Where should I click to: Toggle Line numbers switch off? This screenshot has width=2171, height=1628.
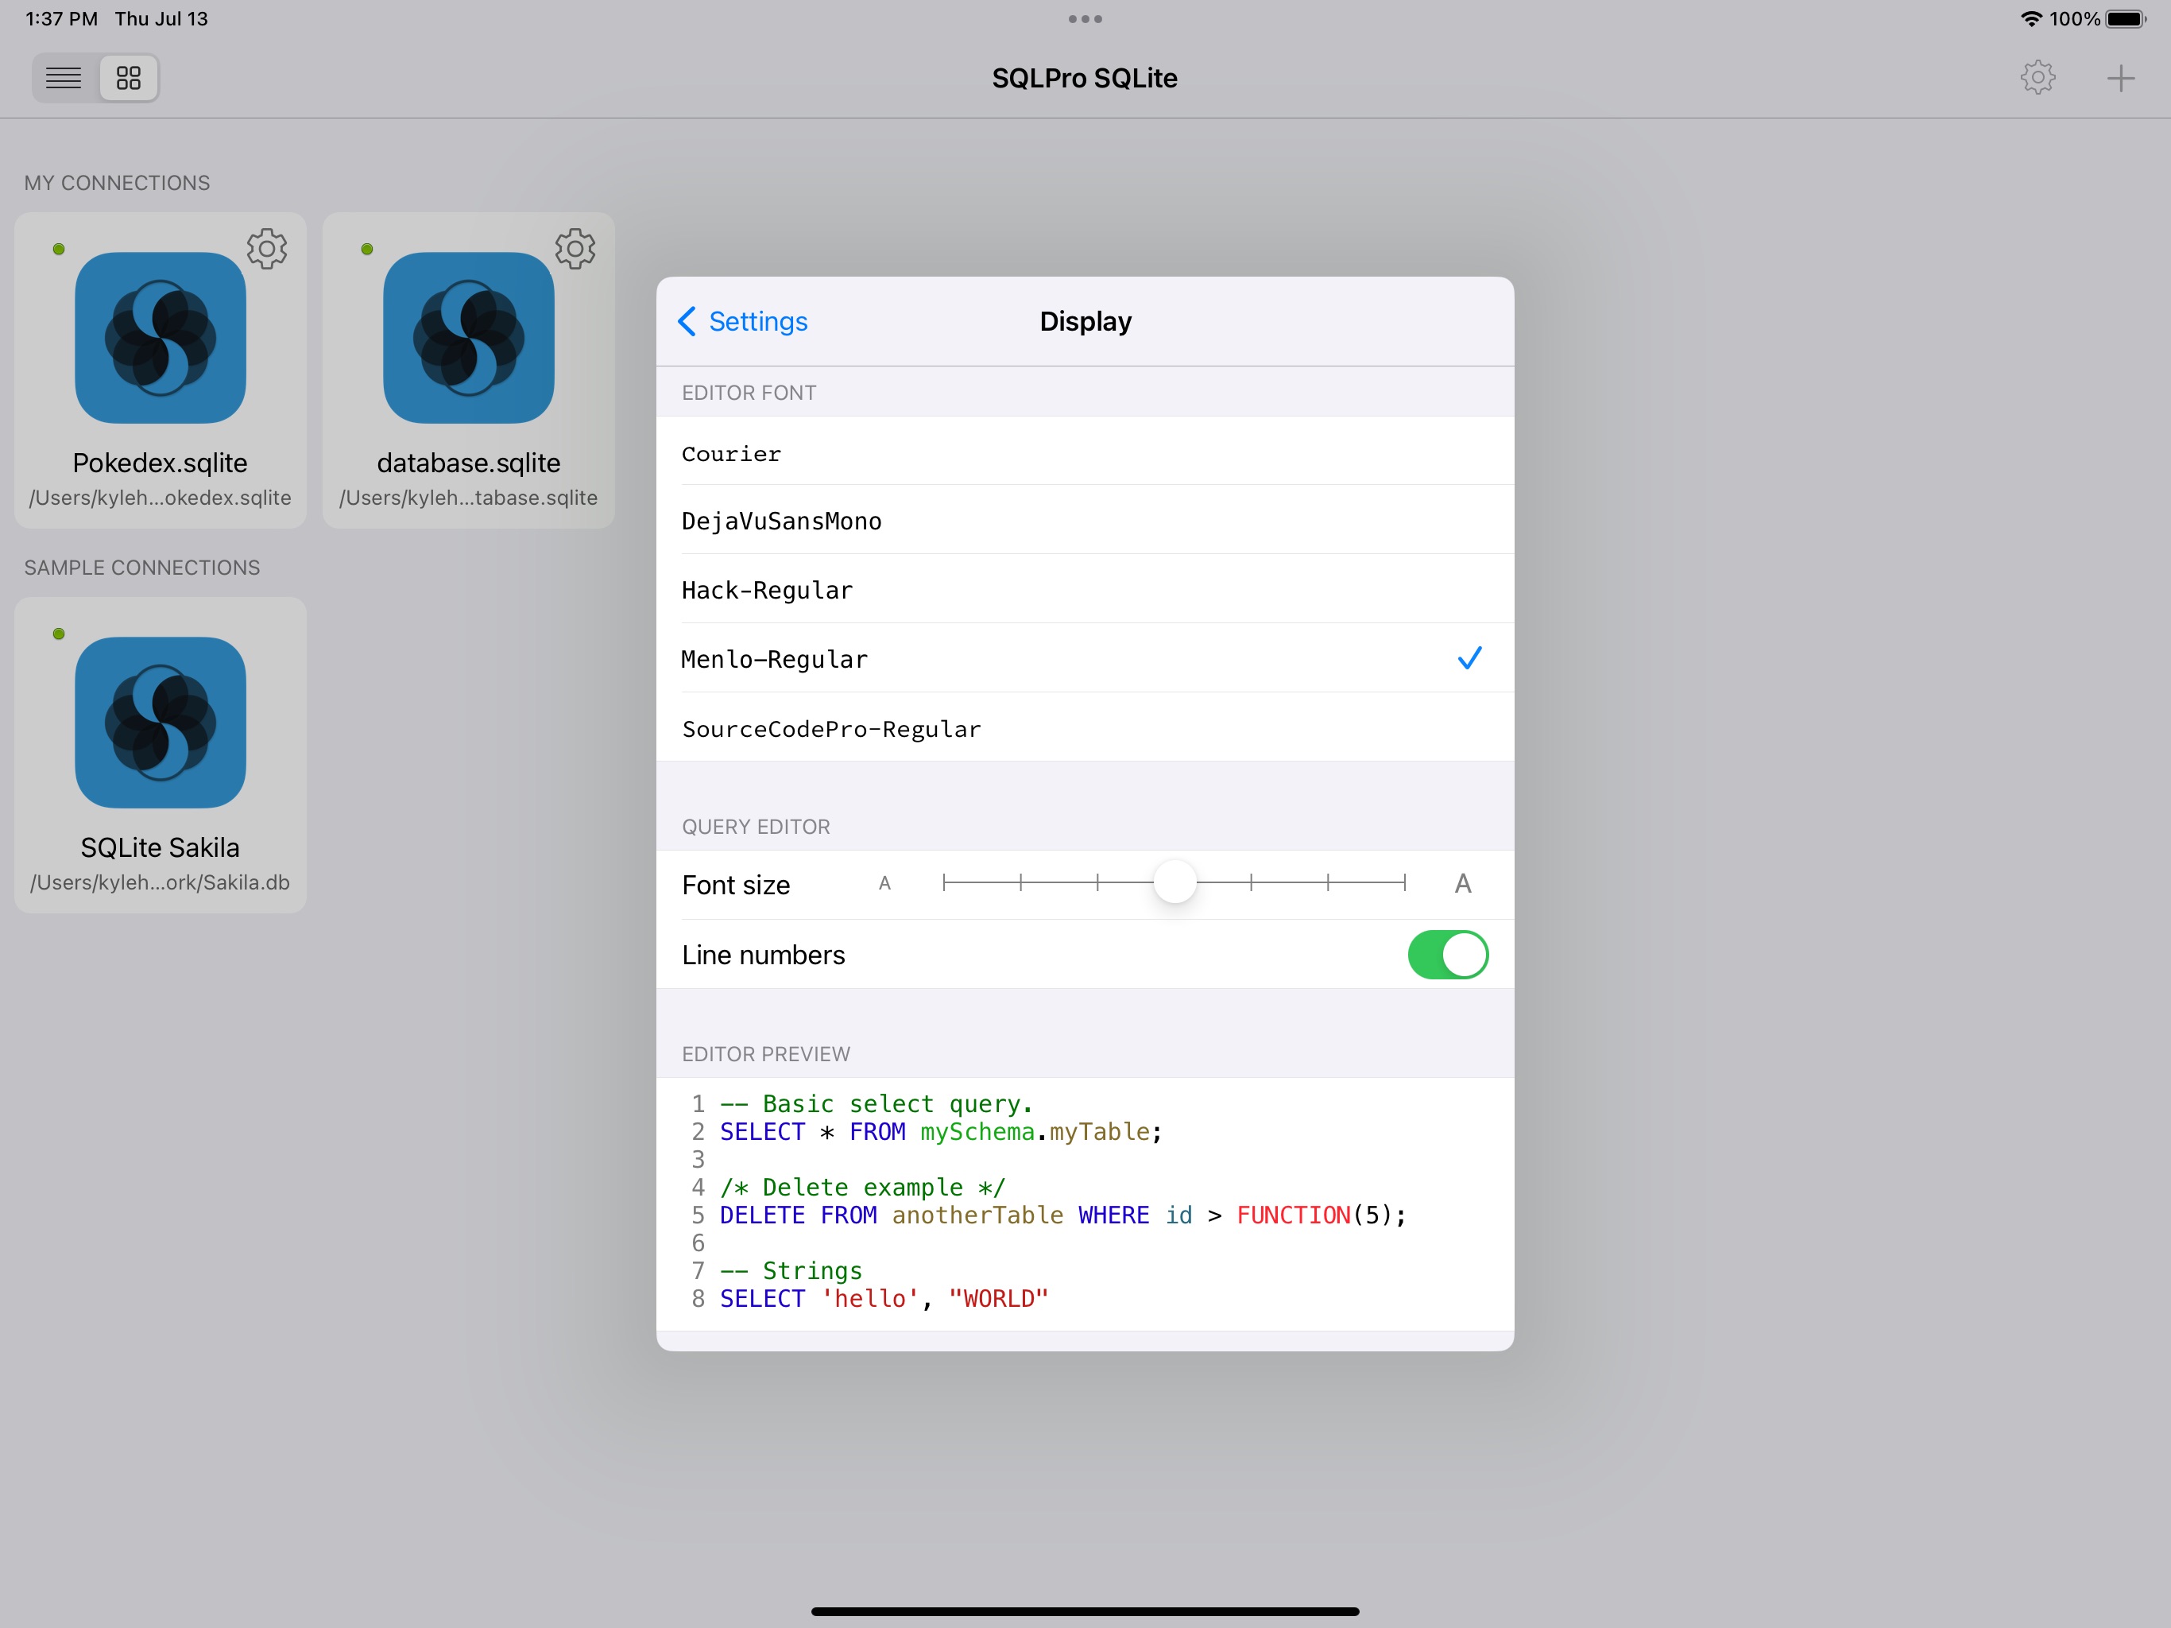[x=1448, y=955]
